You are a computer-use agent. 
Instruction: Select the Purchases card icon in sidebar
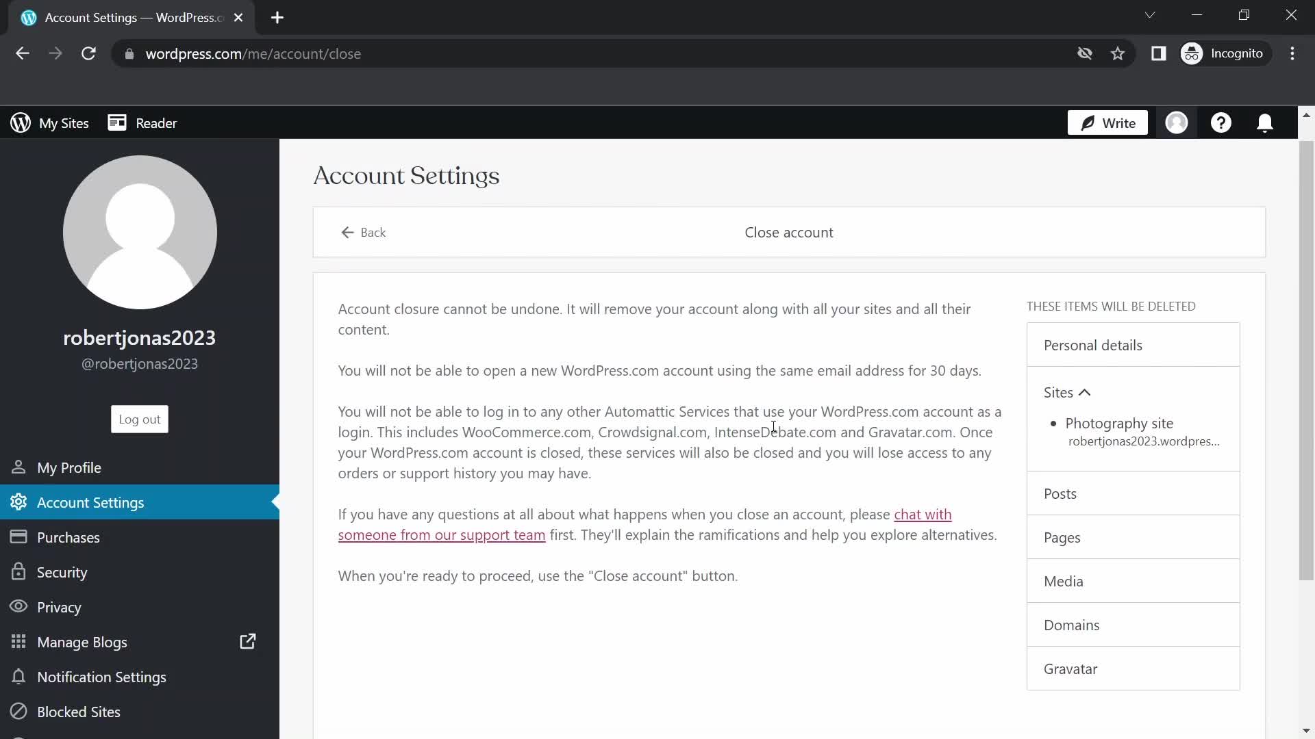click(18, 537)
